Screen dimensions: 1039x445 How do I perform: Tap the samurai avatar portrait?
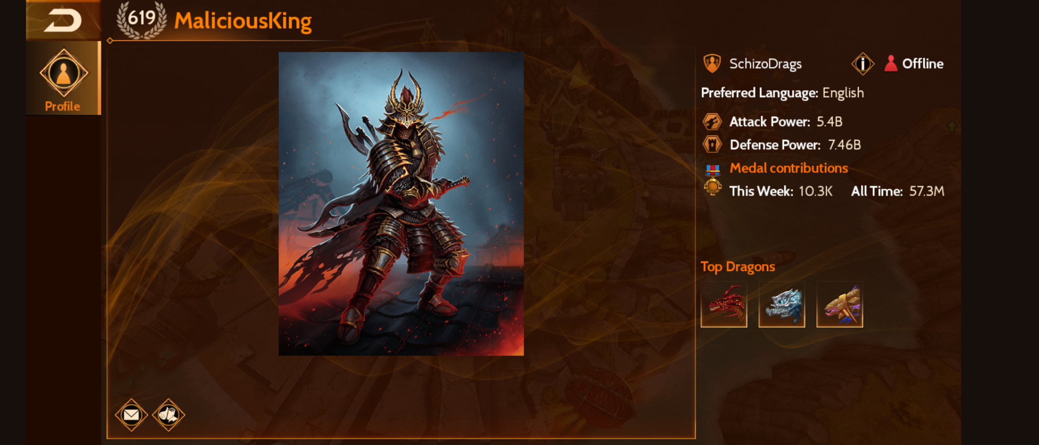pos(401,204)
